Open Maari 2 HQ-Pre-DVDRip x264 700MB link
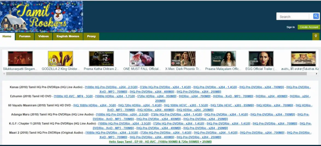321x146 pixels. click(x=262, y=133)
